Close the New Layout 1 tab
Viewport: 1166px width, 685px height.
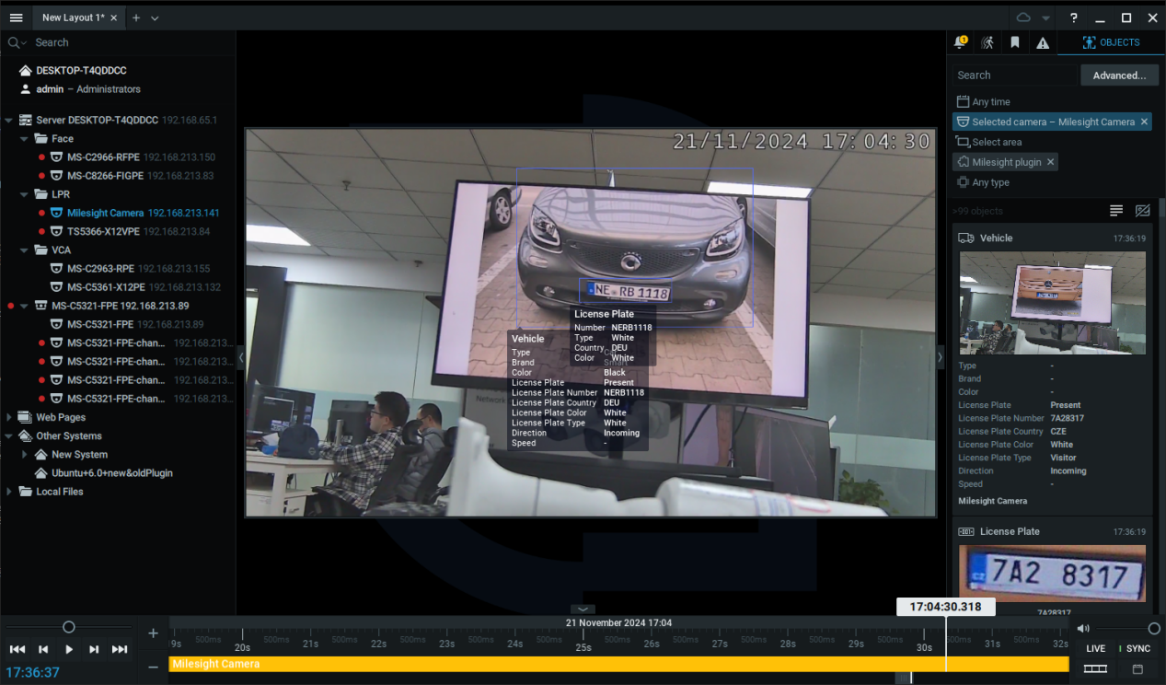click(x=113, y=17)
